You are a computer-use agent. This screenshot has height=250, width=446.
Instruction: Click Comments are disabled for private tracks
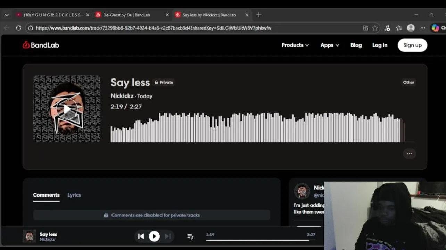152,215
